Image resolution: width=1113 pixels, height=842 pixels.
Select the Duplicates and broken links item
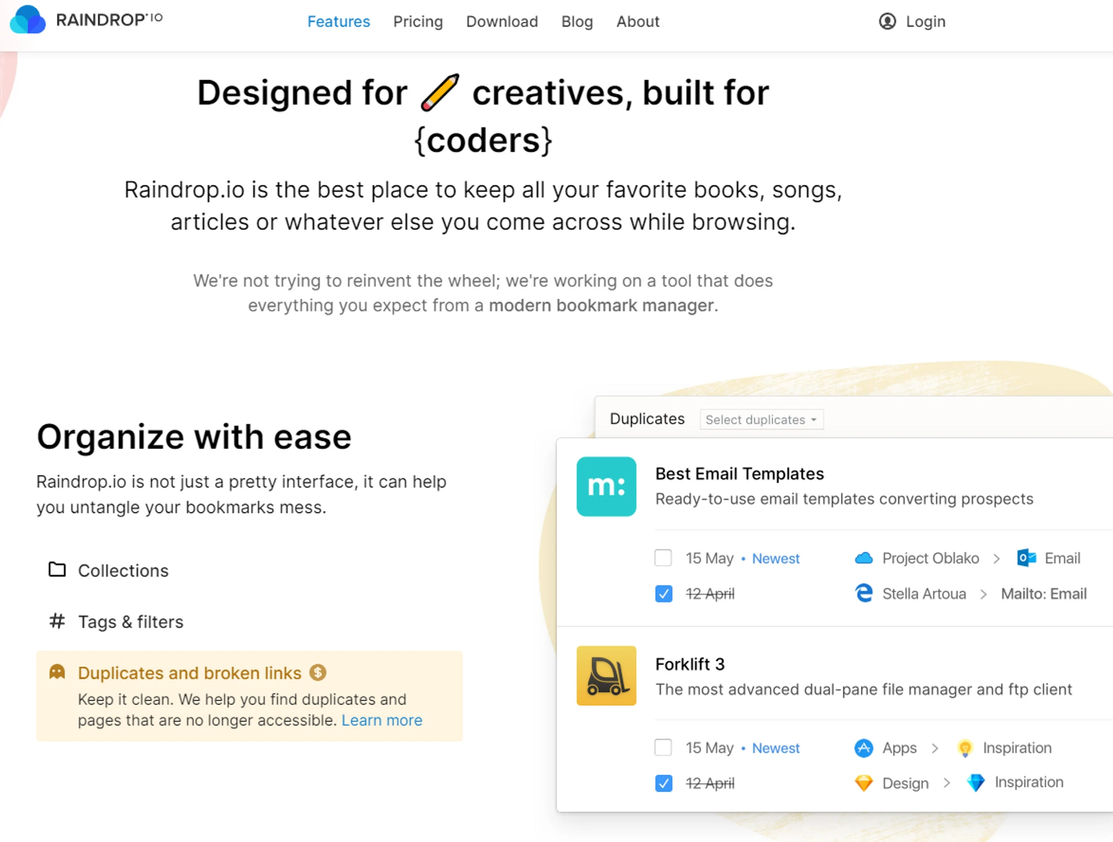click(x=249, y=696)
